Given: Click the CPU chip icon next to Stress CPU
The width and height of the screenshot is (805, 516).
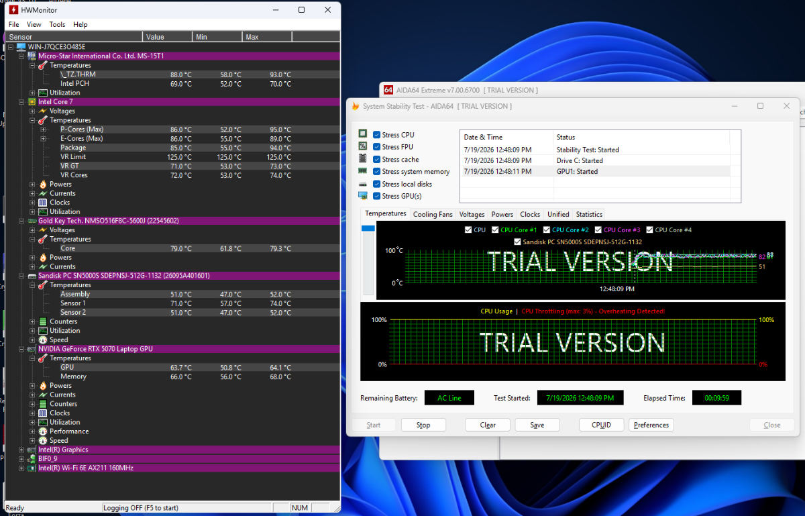Looking at the screenshot, I should 363,134.
